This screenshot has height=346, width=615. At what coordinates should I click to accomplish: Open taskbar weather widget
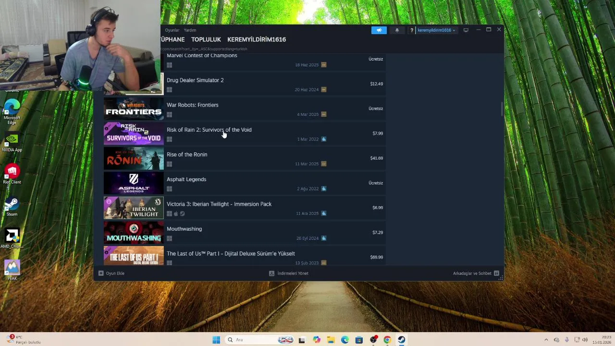pos(24,340)
